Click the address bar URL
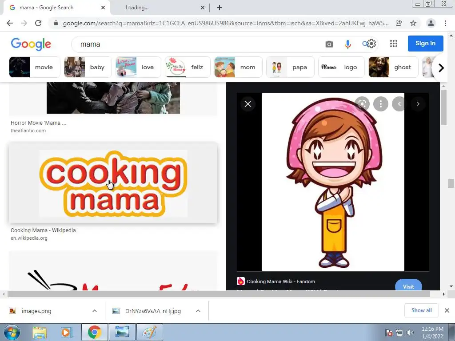This screenshot has height=341, width=455. (225, 23)
